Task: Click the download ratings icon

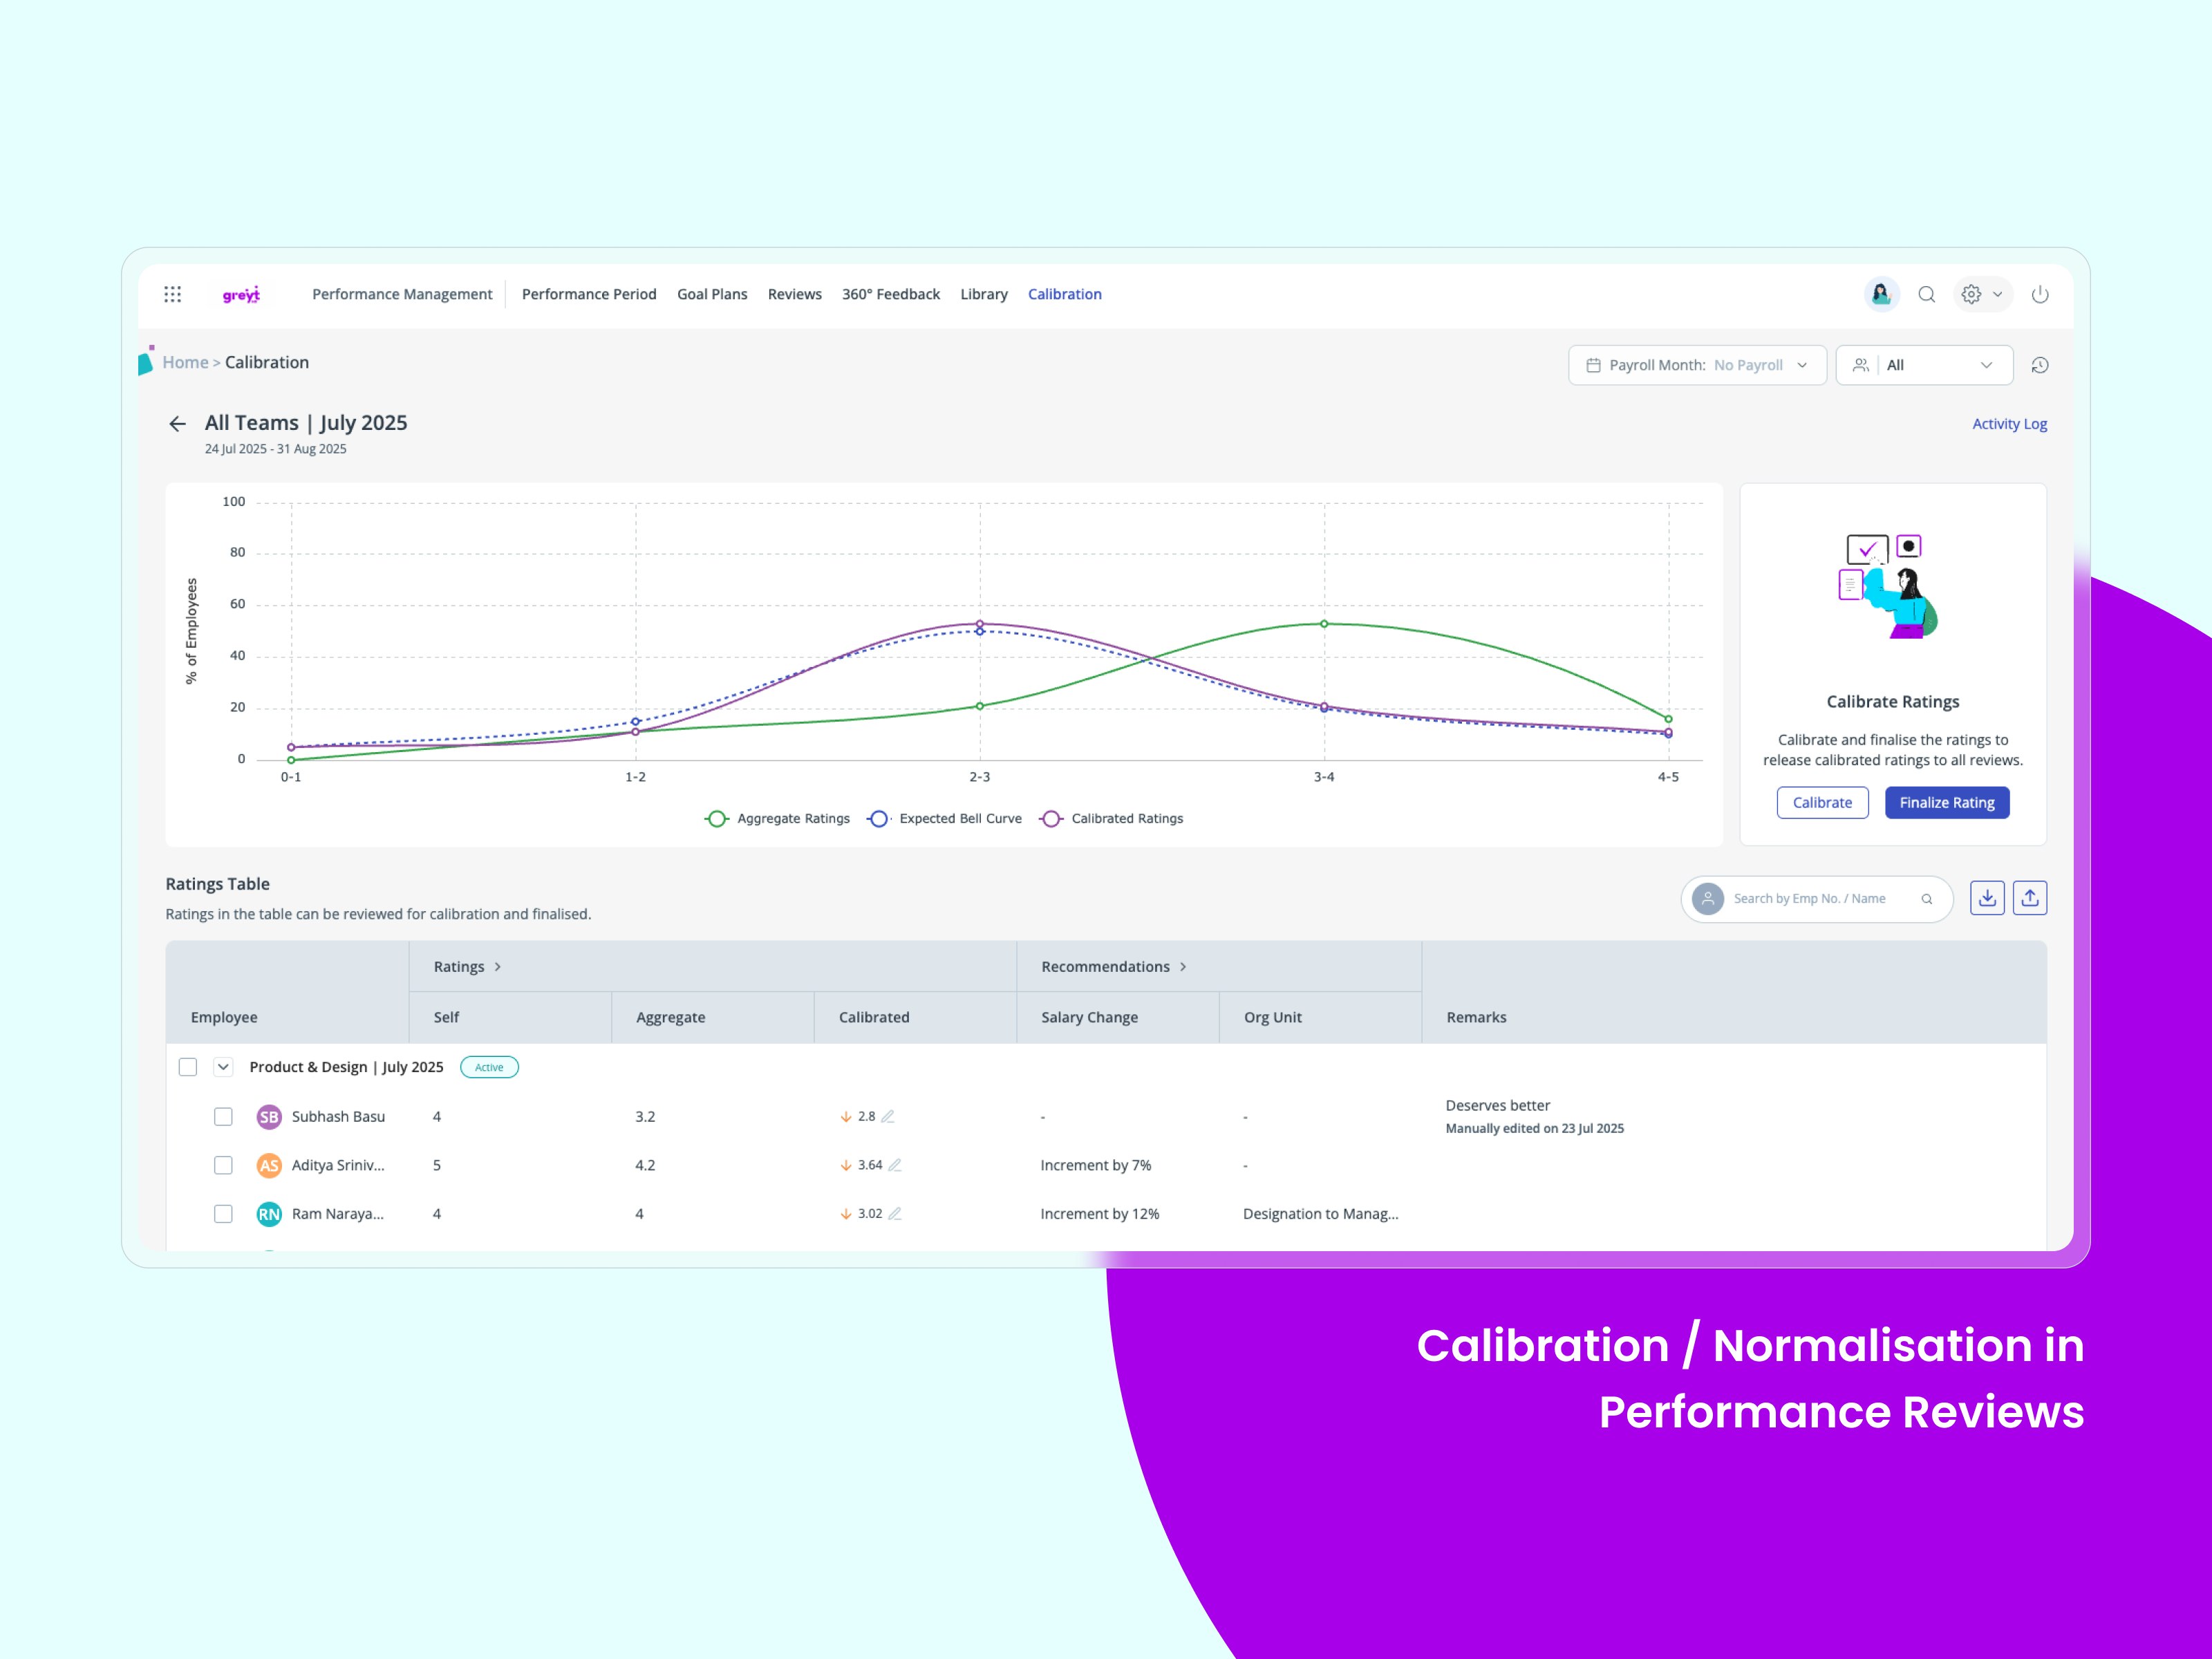Action: point(1987,898)
